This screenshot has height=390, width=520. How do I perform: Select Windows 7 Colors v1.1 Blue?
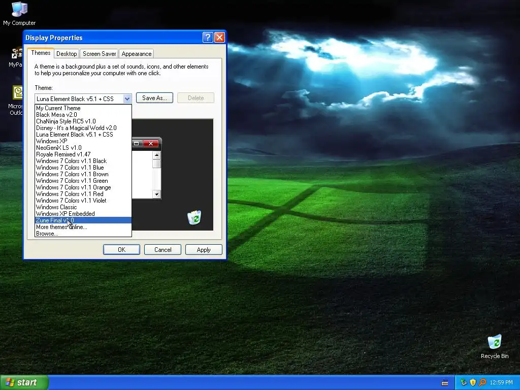pyautogui.click(x=83, y=168)
